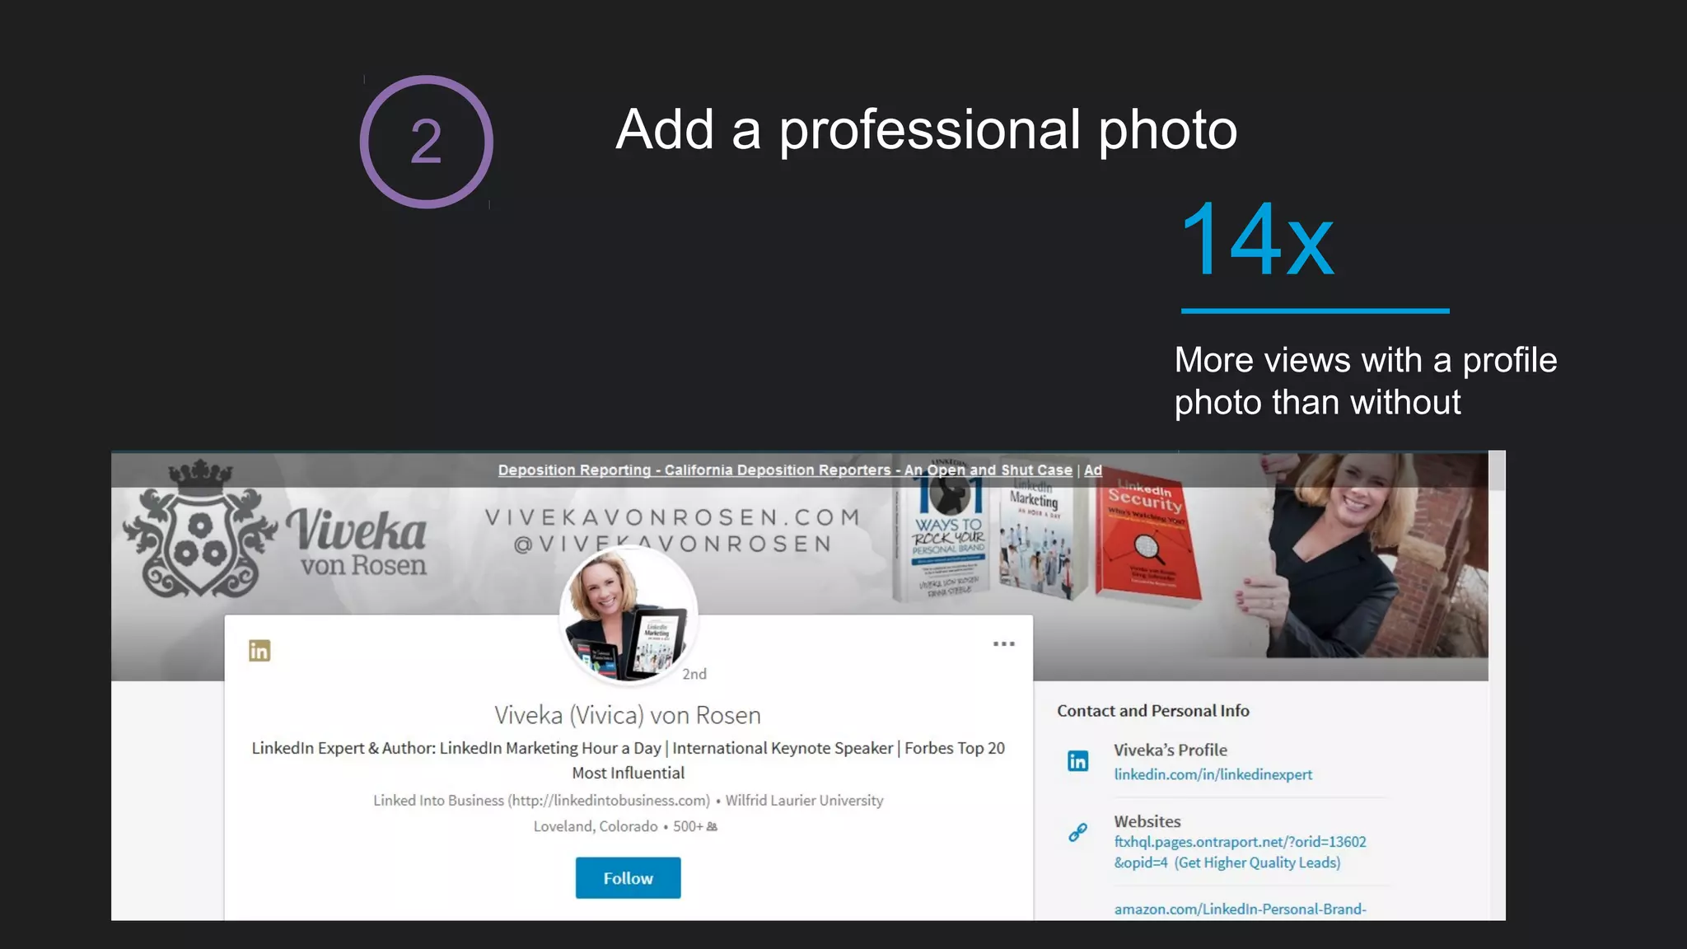Click the gold LinkedIn premium badge icon

tap(259, 651)
